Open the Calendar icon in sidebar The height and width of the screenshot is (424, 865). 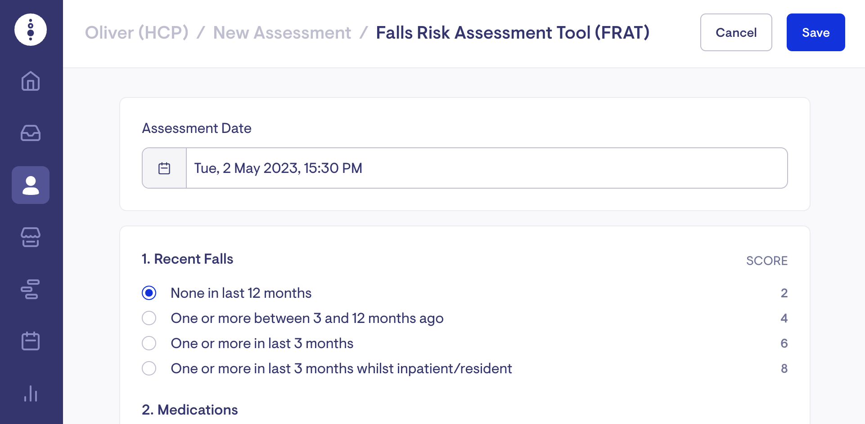tap(31, 341)
